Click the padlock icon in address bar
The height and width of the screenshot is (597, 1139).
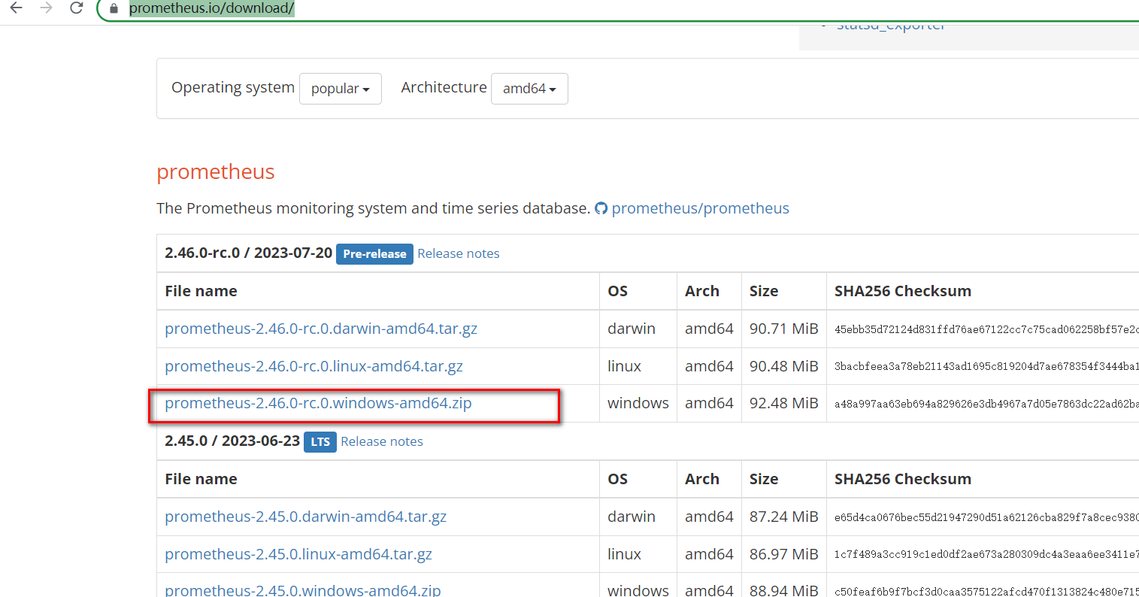point(114,9)
